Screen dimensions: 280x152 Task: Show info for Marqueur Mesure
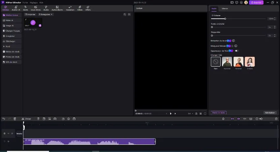[232, 46]
